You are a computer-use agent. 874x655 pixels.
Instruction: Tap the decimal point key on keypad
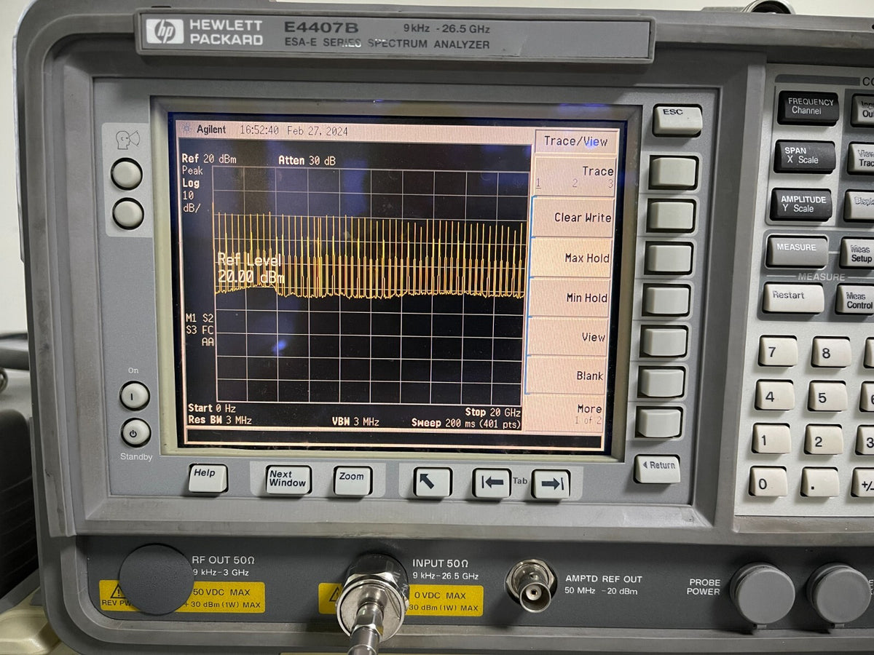[820, 483]
